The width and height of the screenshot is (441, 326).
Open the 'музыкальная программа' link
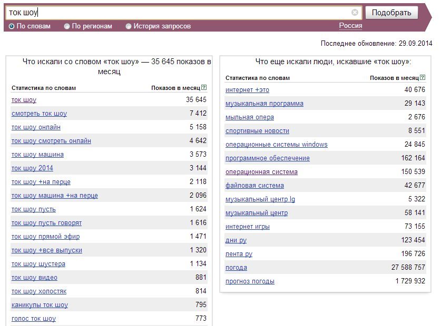pos(264,104)
